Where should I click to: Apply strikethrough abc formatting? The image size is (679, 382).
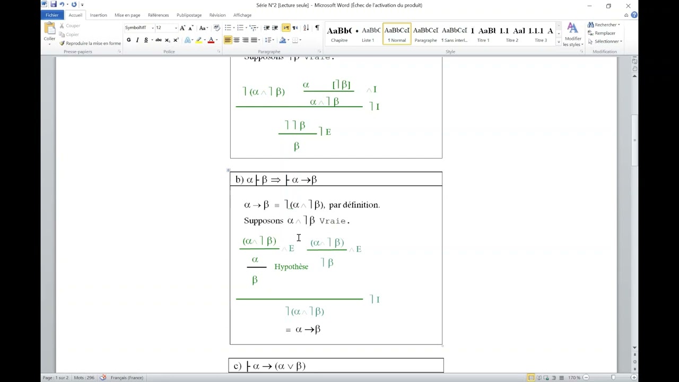pyautogui.click(x=158, y=40)
